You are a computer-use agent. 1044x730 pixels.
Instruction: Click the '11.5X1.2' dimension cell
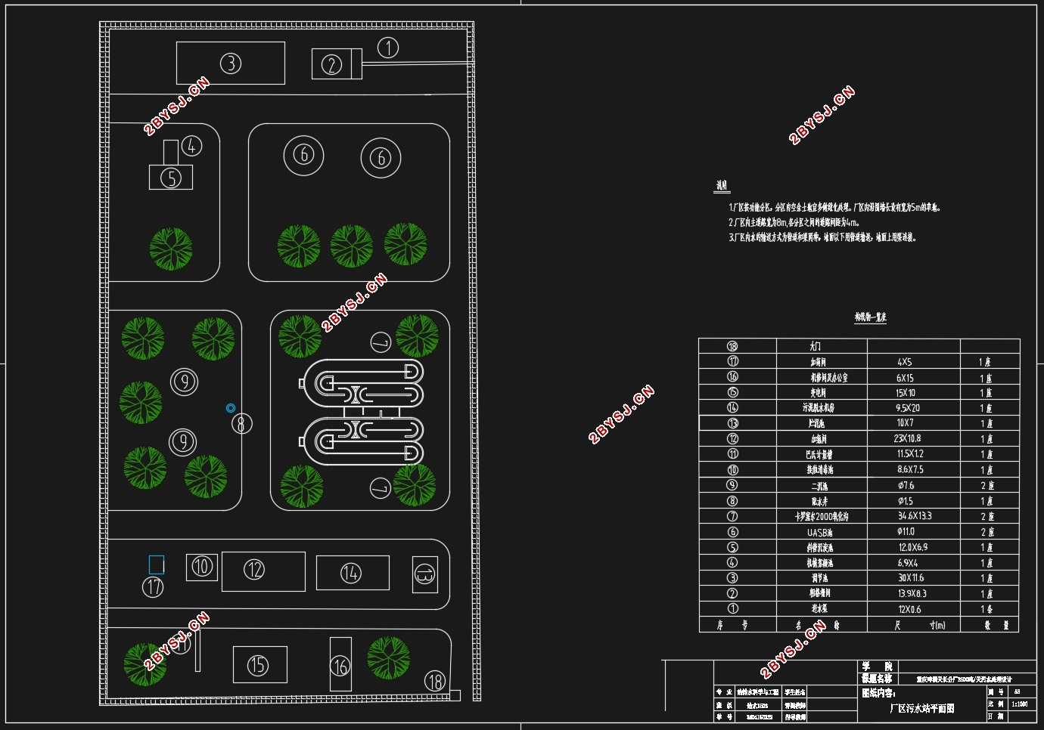[x=914, y=454]
